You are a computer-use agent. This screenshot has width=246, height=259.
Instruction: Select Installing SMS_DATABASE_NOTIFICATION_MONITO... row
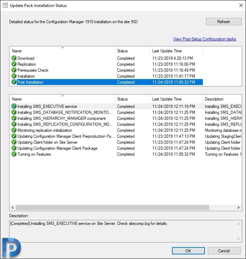point(126,112)
